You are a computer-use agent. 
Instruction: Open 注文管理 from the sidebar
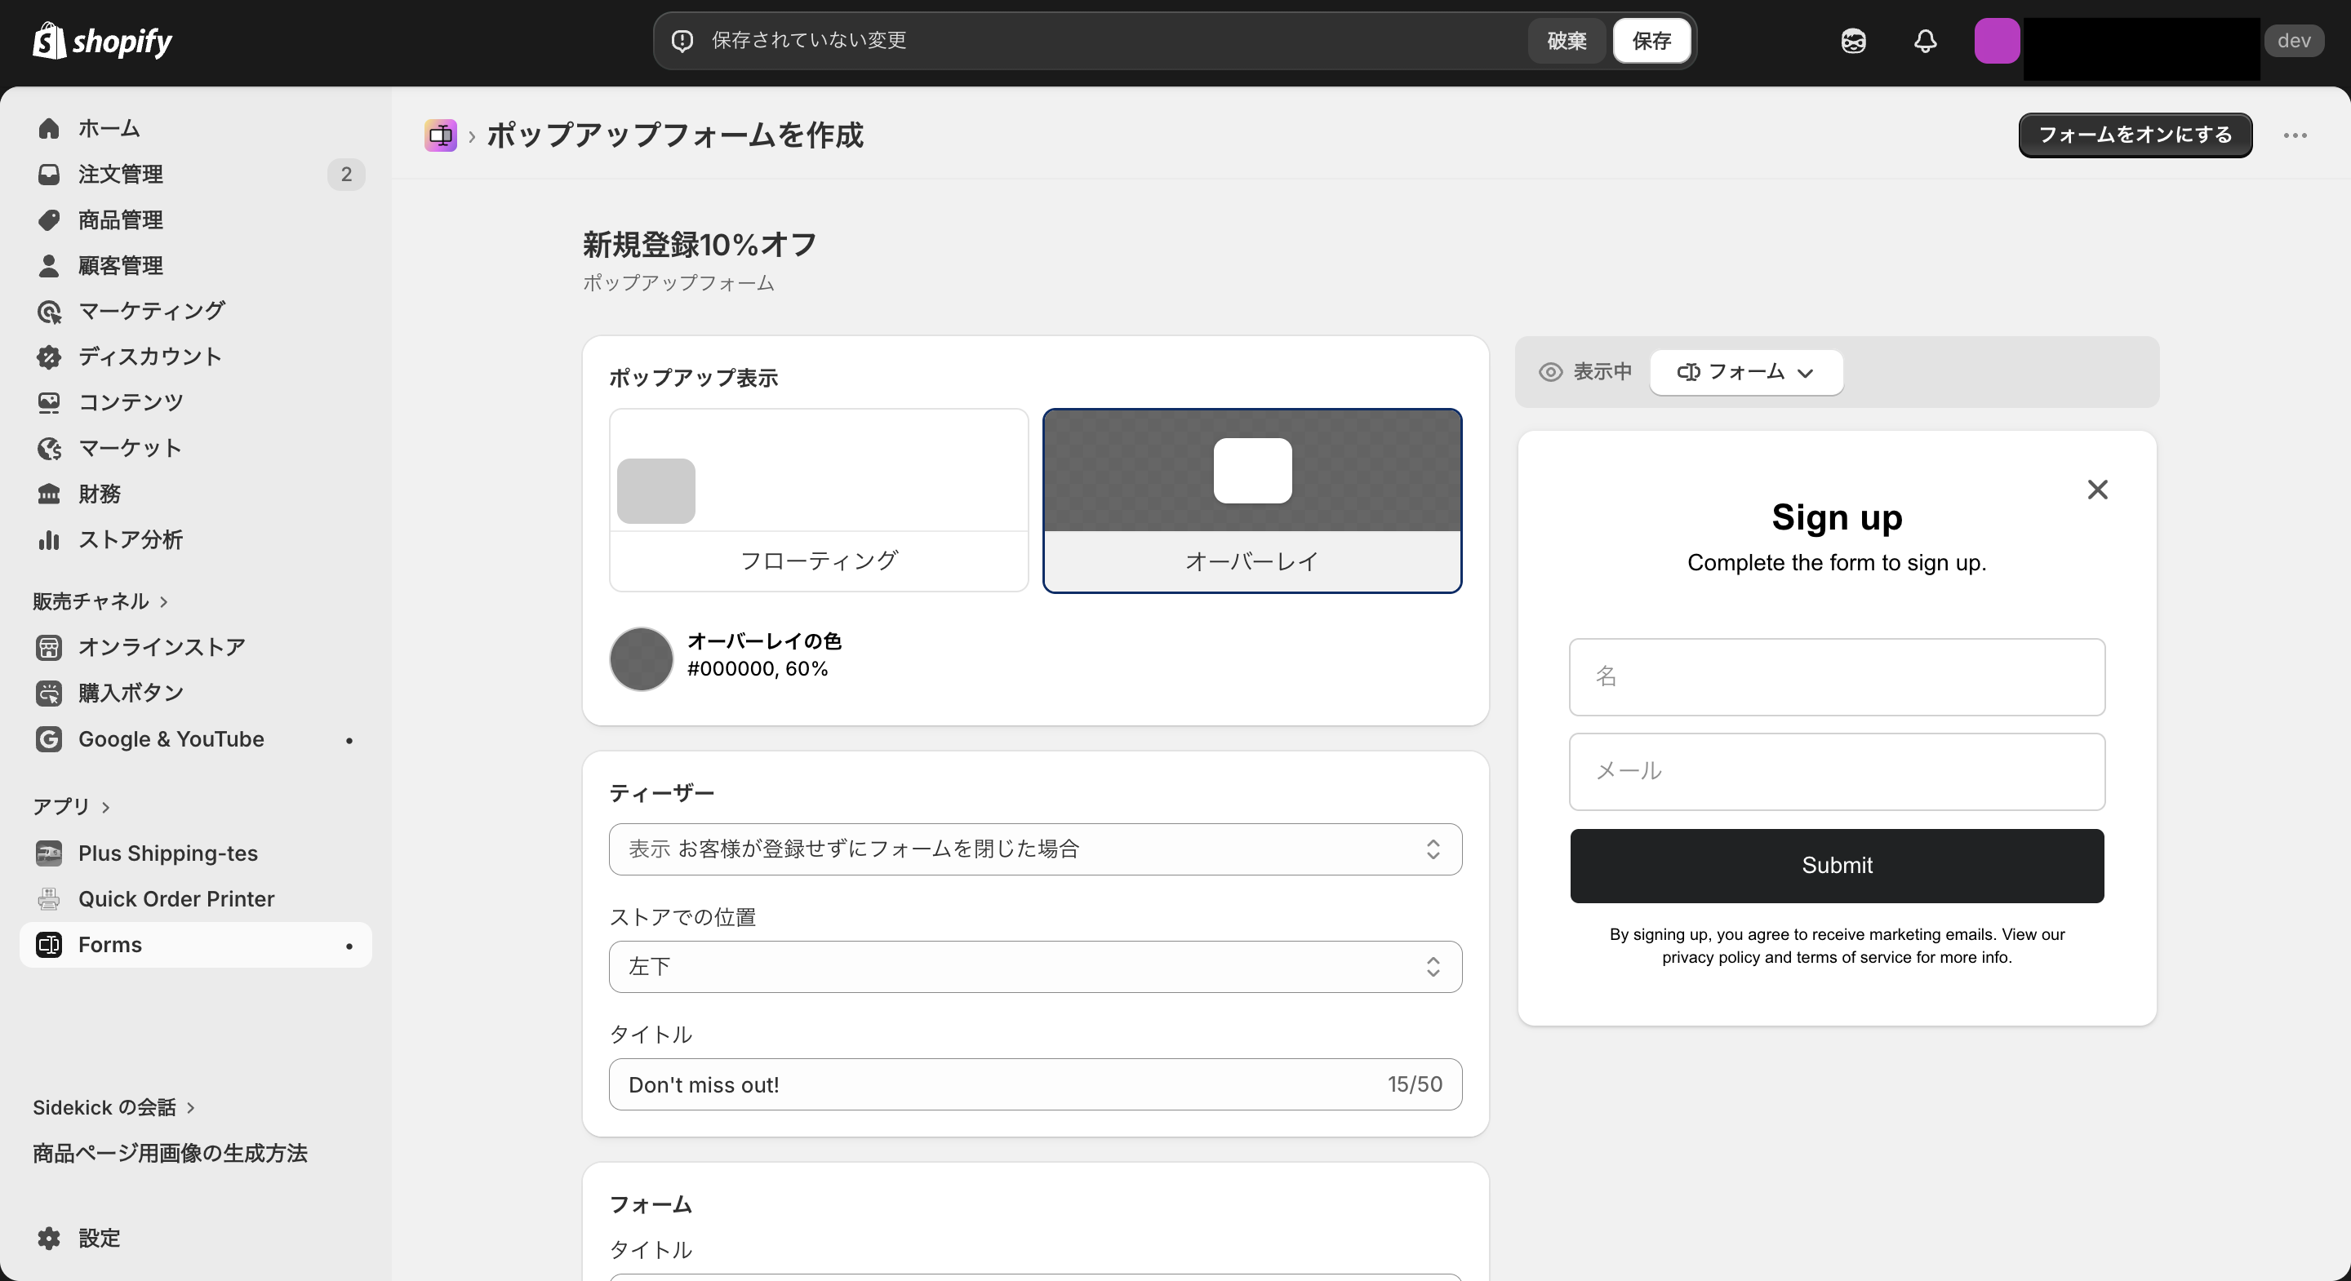coord(121,175)
